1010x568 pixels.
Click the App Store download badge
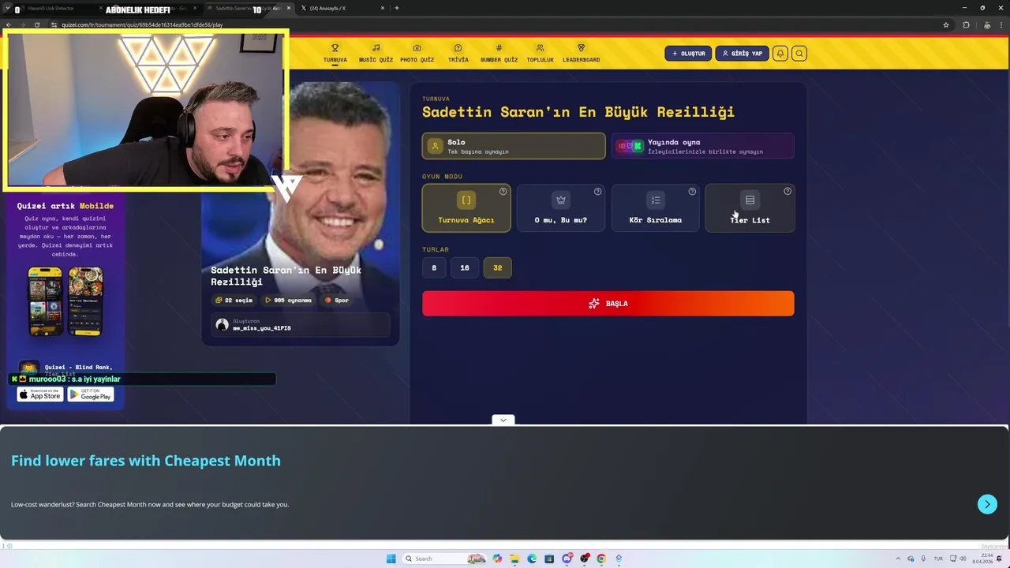[x=40, y=394]
